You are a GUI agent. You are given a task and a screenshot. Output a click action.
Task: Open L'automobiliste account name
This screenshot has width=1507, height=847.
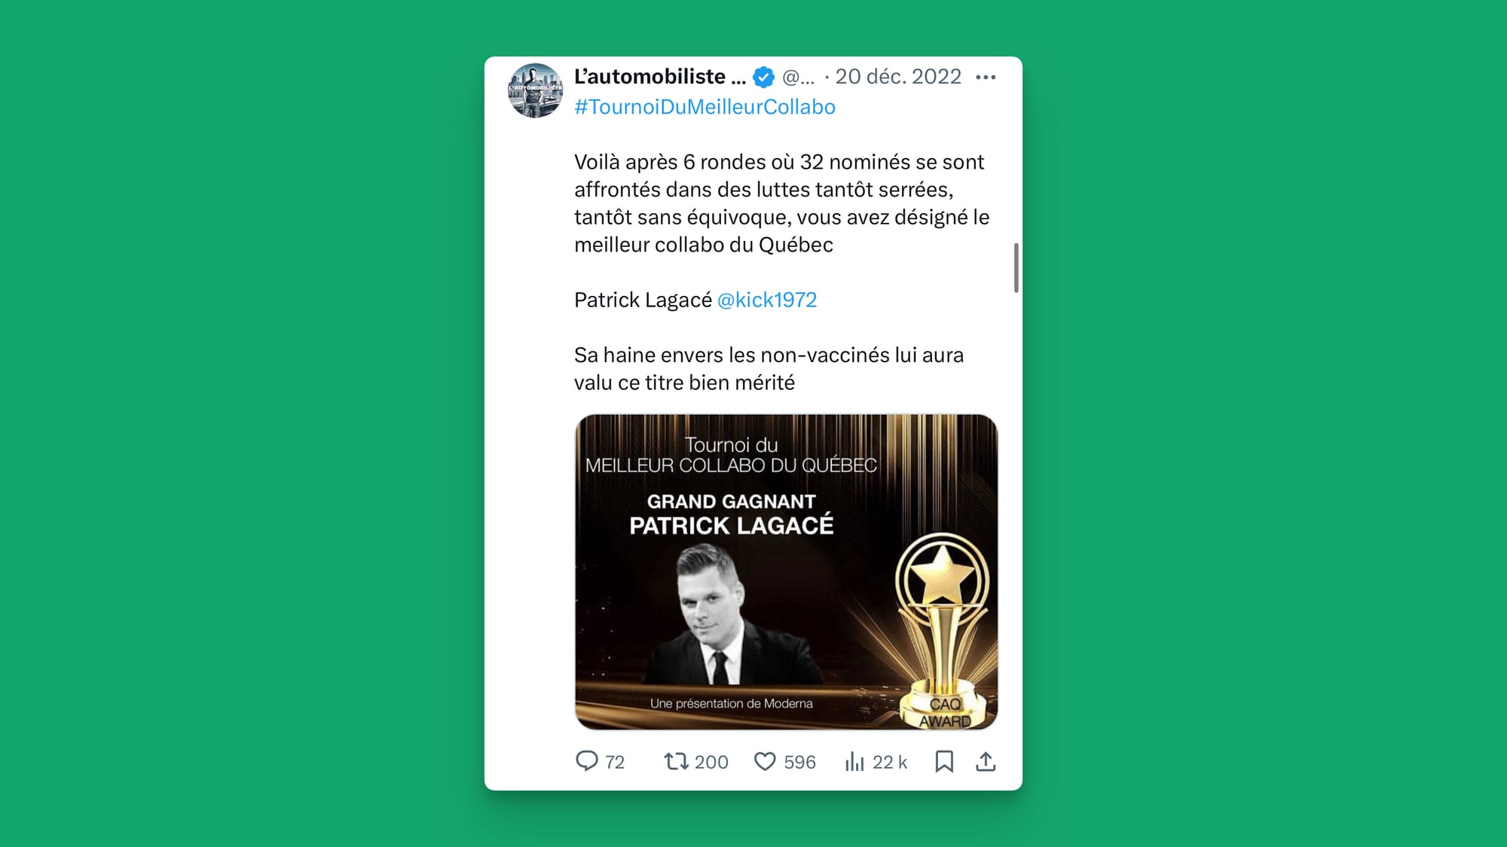click(x=660, y=77)
